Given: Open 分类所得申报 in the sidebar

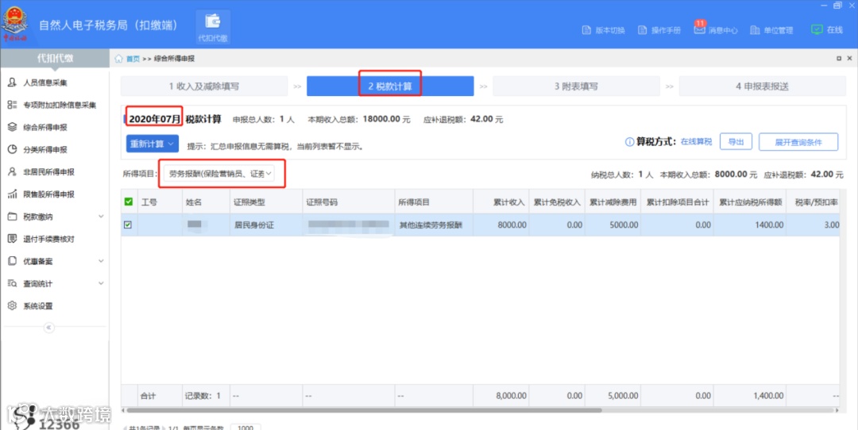Looking at the screenshot, I should (x=44, y=150).
